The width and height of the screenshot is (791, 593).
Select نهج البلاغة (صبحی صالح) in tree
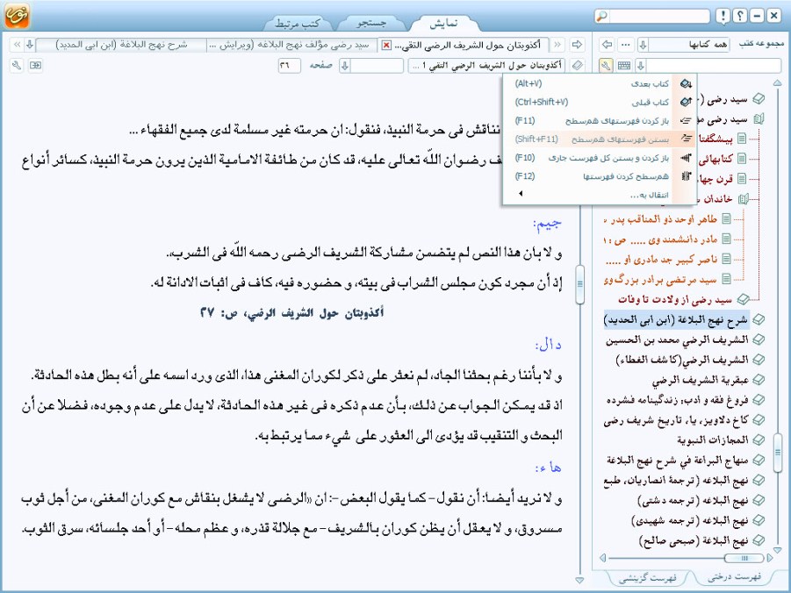[694, 540]
